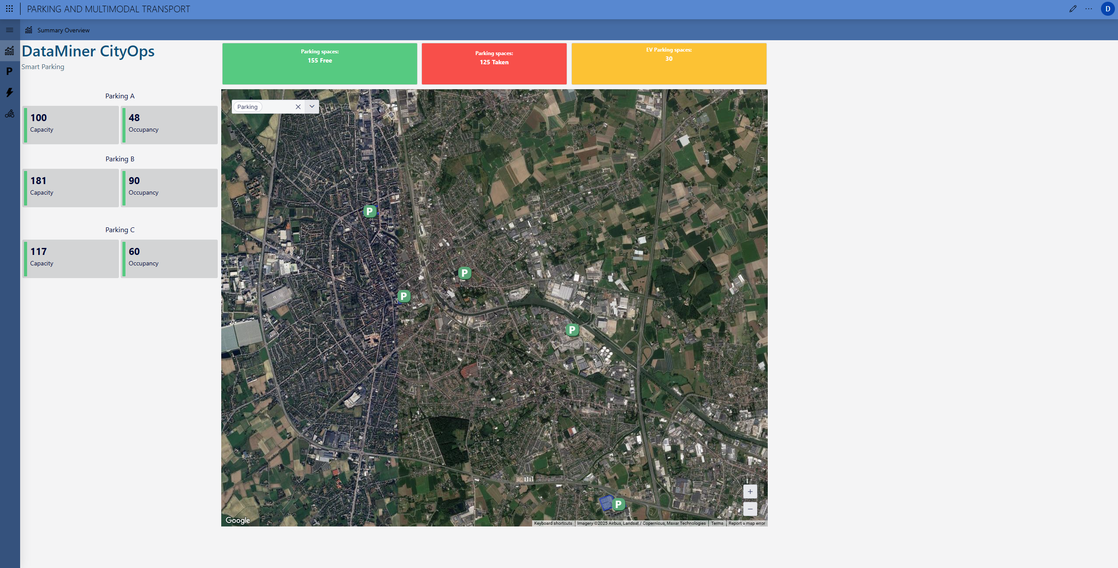The height and width of the screenshot is (568, 1118).
Task: Click the Report a map error link
Action: [746, 523]
